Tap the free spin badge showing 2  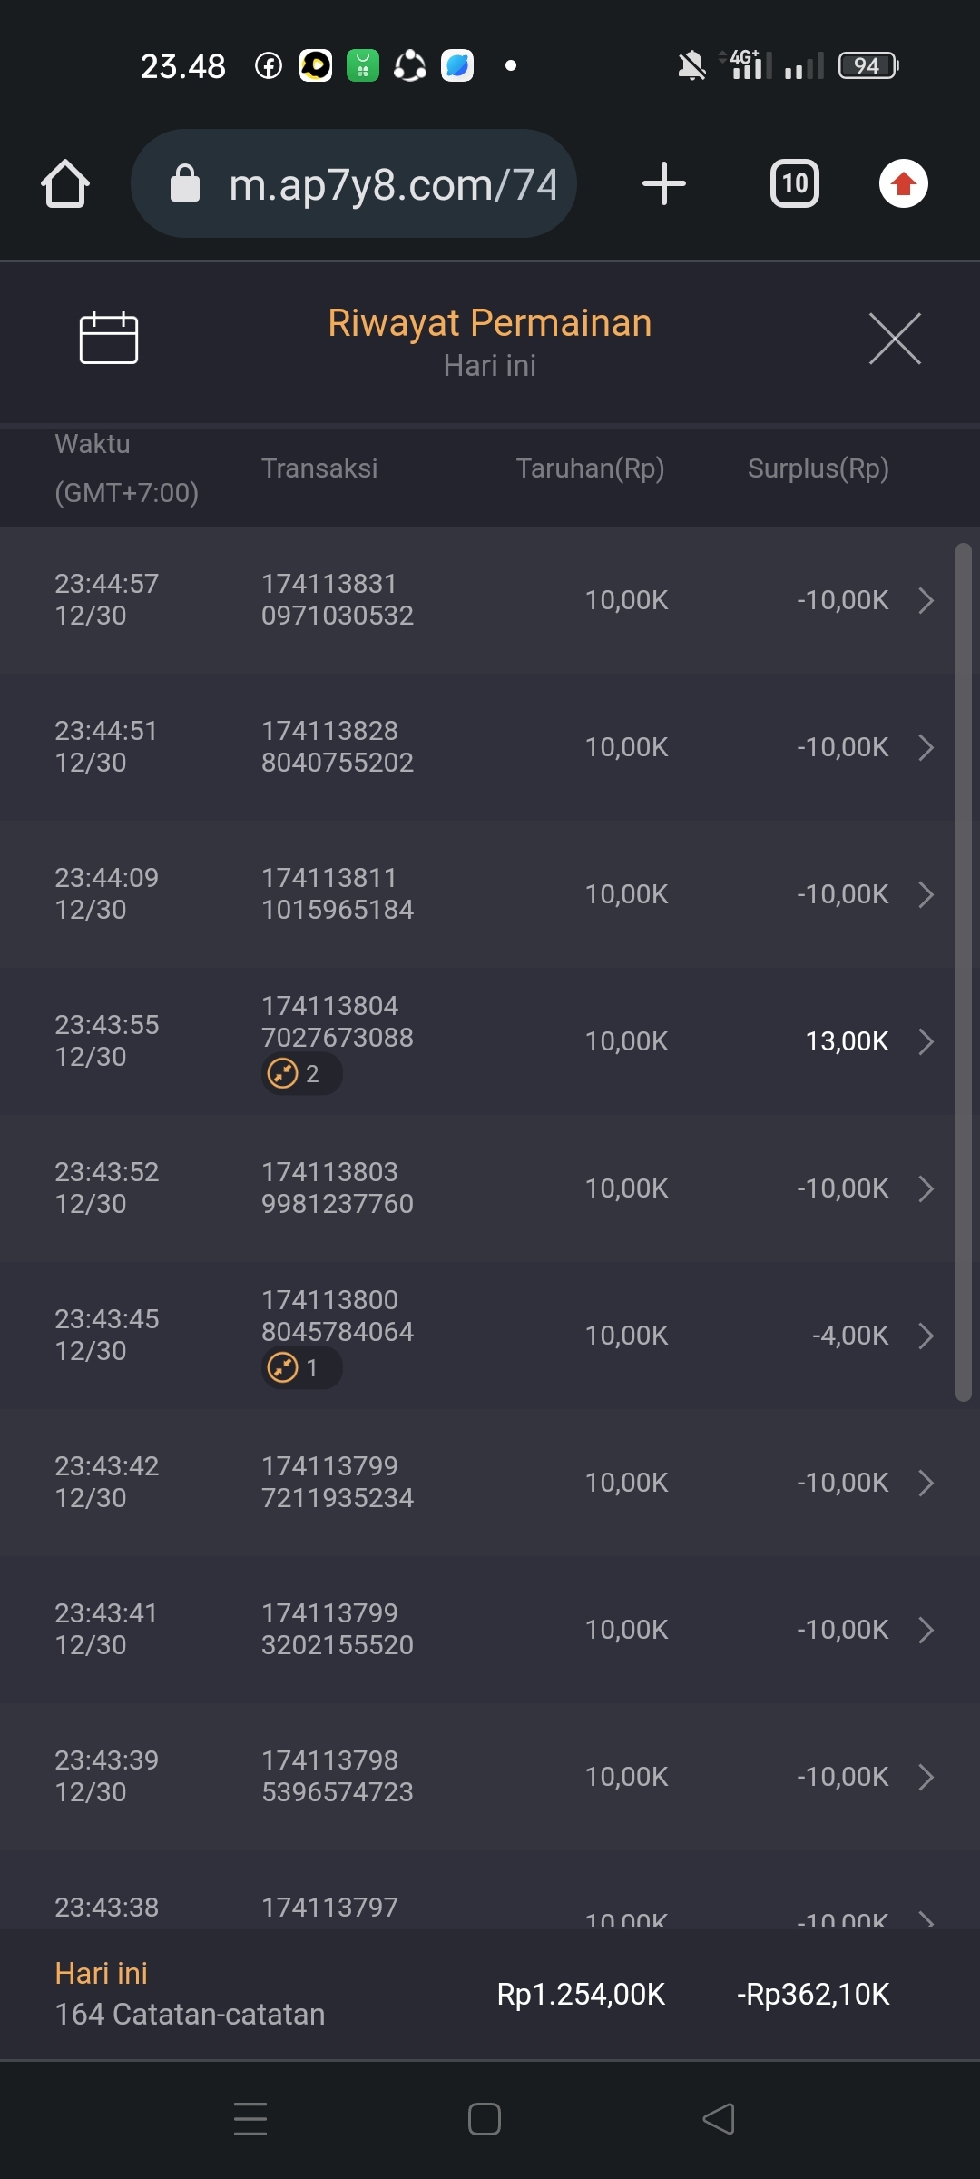(x=301, y=1074)
